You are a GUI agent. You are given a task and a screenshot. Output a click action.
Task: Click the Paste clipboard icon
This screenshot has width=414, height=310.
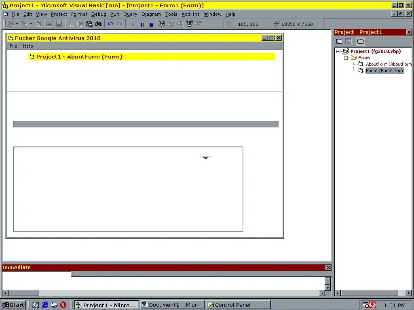tap(89, 24)
